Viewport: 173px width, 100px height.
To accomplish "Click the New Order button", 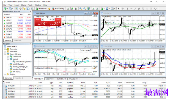I will coord(41,8).
